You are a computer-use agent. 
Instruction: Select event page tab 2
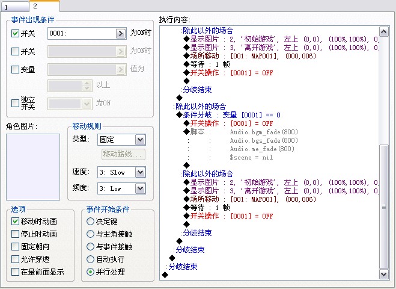pos(44,6)
